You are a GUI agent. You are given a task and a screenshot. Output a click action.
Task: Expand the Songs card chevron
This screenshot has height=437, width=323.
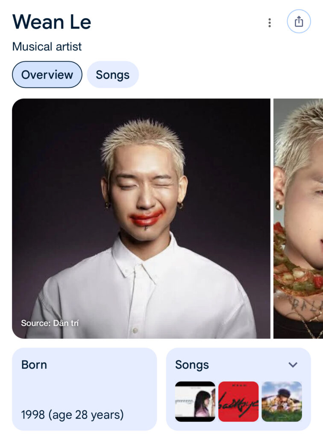293,364
